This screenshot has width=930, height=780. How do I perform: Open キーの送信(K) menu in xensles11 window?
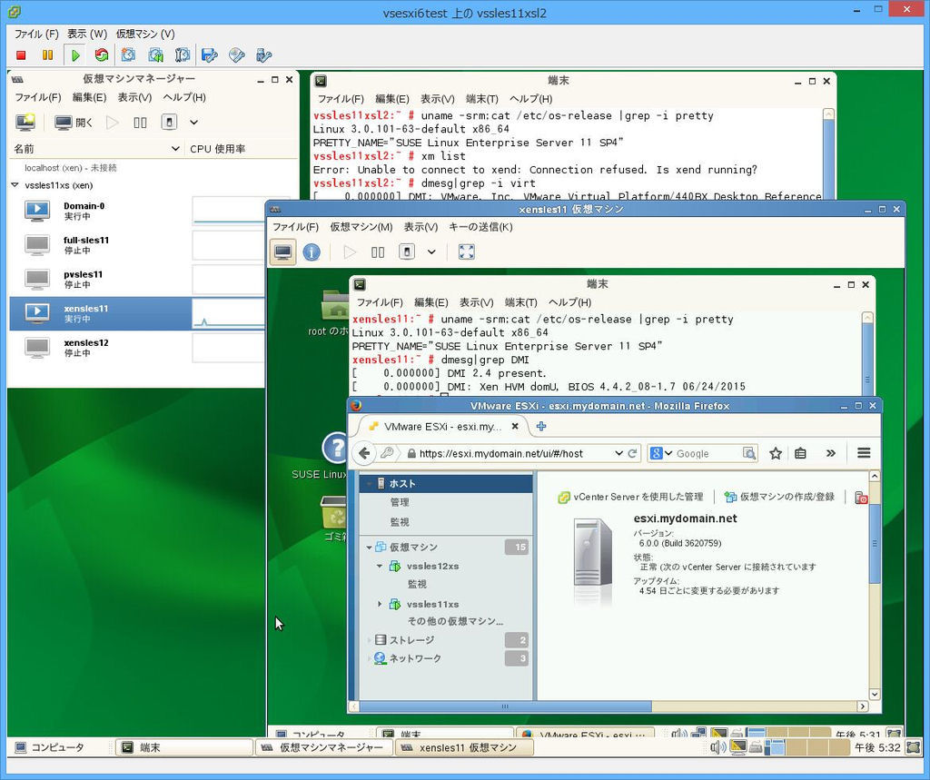(481, 227)
